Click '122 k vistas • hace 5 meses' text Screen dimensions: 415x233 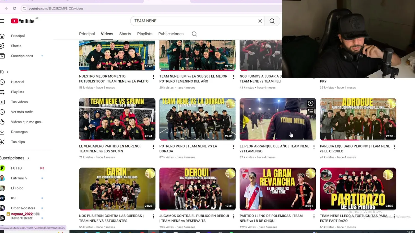tap(258, 227)
